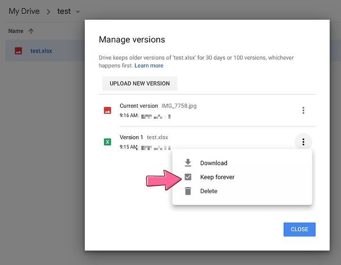Click the breadcrumb chevron after My Drive
This screenshot has height=265, width=341.
coord(48,12)
